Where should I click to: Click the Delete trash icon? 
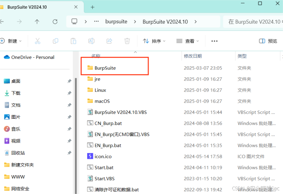127,41
